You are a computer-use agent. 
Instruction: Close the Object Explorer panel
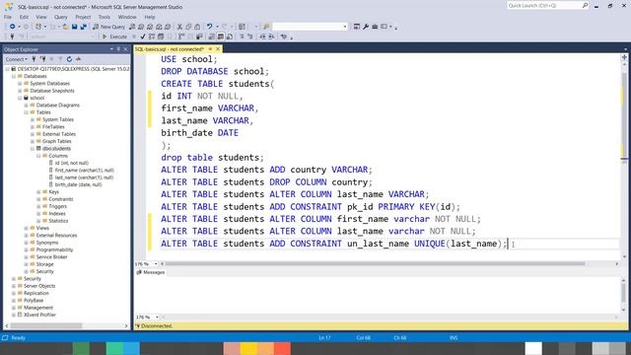click(126, 49)
